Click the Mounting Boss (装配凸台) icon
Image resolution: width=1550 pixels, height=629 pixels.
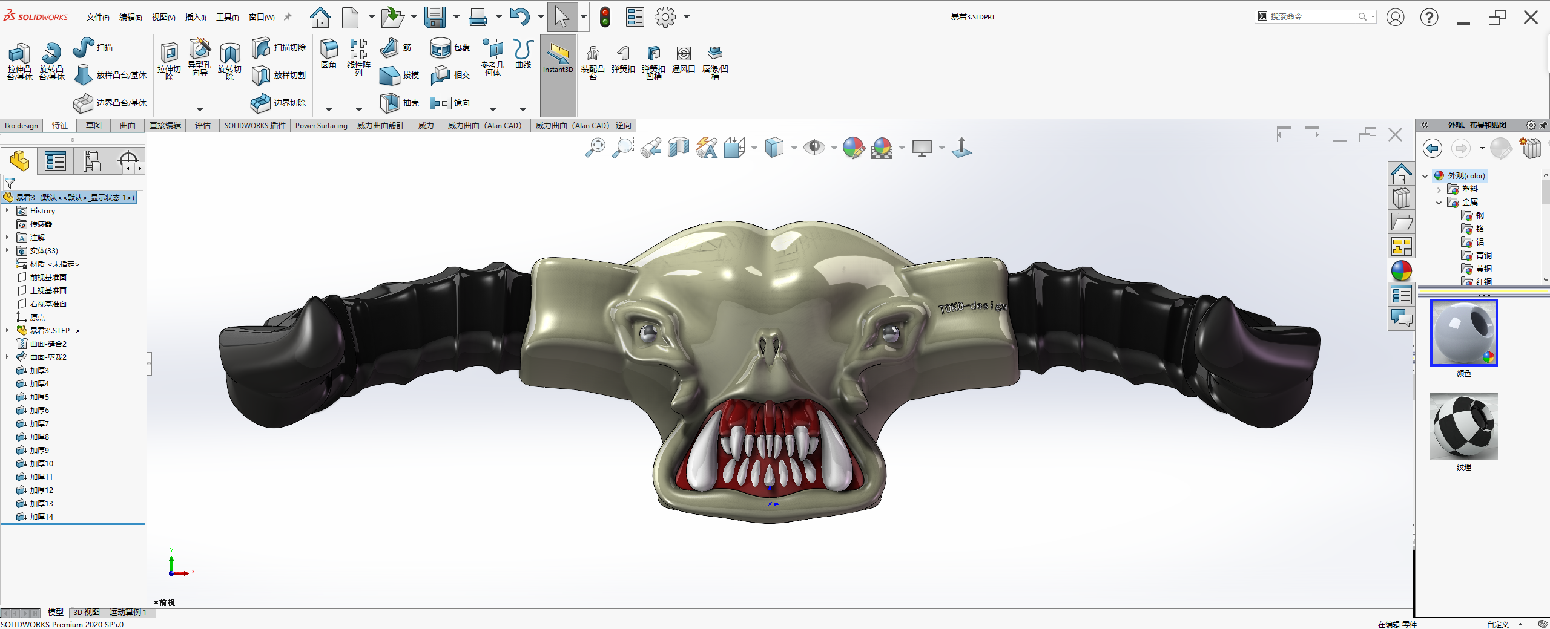[593, 62]
